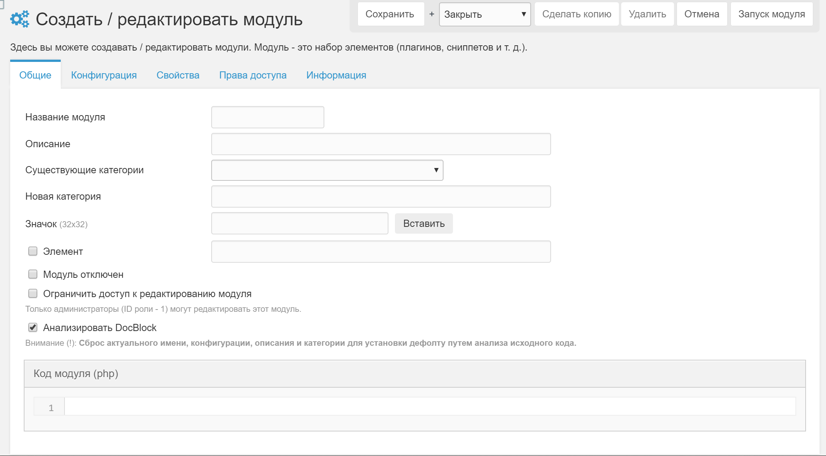This screenshot has height=456, width=826.
Task: Switch to the Общие tab
Action: click(x=35, y=75)
